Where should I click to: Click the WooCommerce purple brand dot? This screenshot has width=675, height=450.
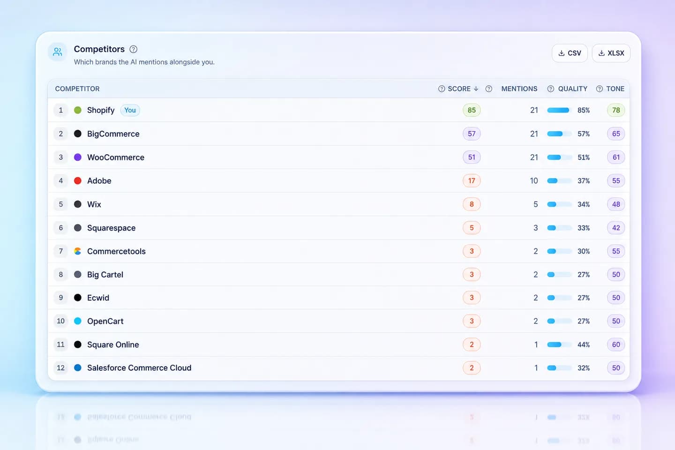click(78, 157)
